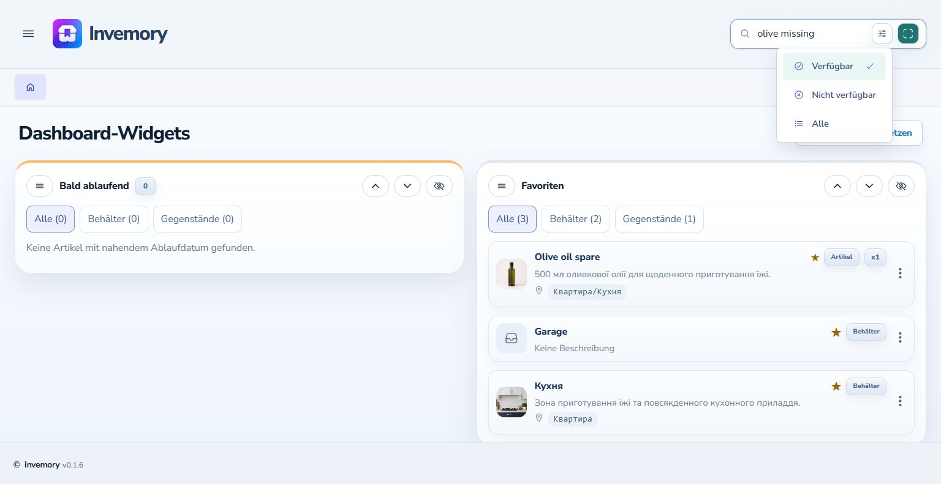Click the Garage container inbox icon

[x=512, y=338]
